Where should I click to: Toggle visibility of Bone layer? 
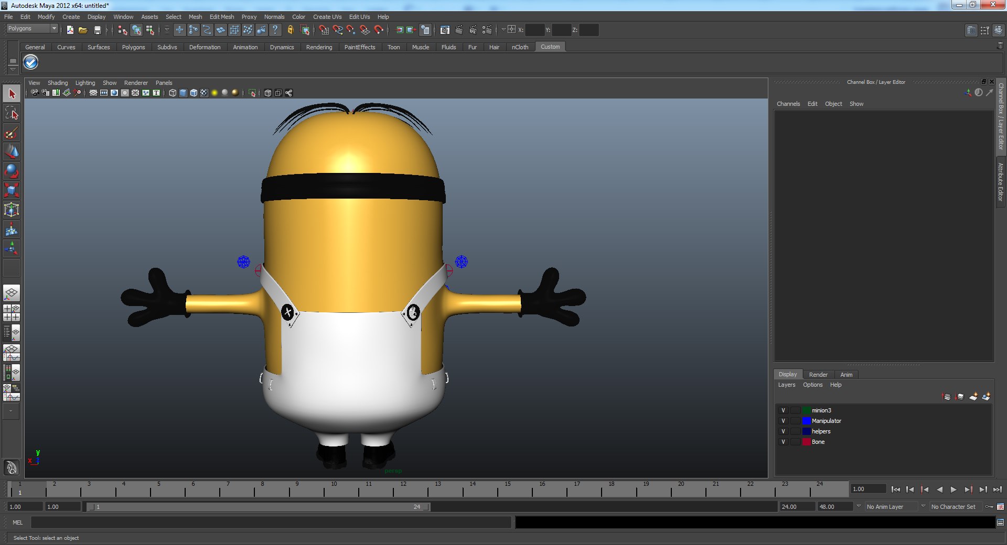coord(783,442)
